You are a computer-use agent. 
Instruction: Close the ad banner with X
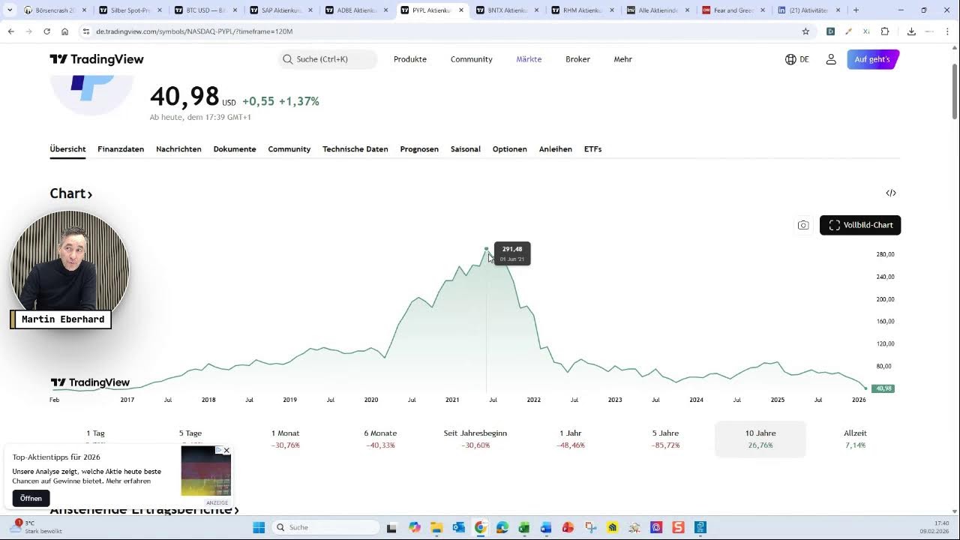pyautogui.click(x=226, y=451)
